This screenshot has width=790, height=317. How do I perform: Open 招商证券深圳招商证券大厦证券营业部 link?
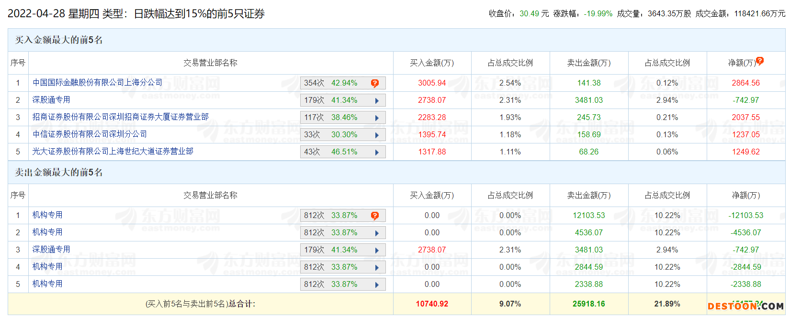tap(120, 117)
